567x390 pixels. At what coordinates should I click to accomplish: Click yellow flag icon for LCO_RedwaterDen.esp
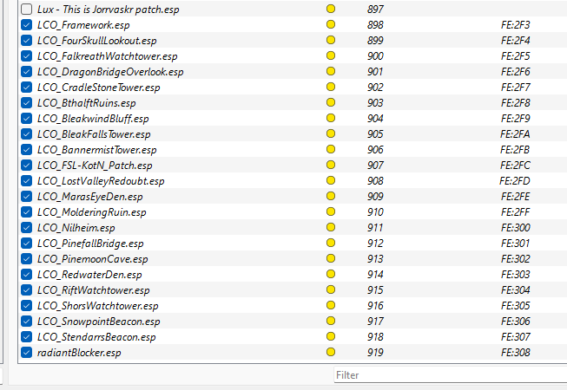(x=331, y=274)
